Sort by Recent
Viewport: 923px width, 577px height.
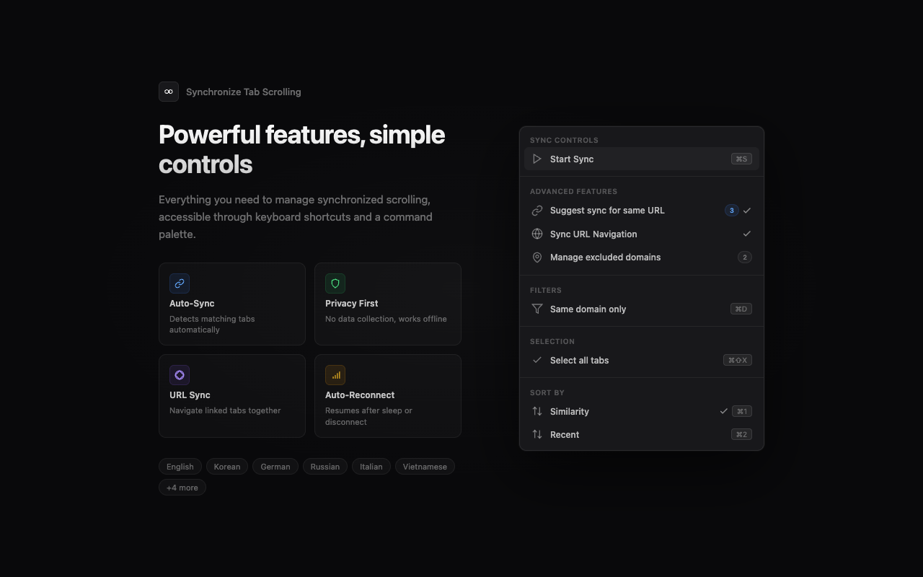pyautogui.click(x=642, y=434)
